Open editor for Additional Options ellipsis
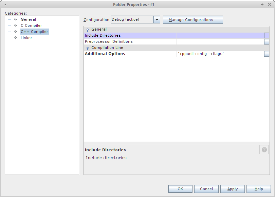 tap(267, 54)
